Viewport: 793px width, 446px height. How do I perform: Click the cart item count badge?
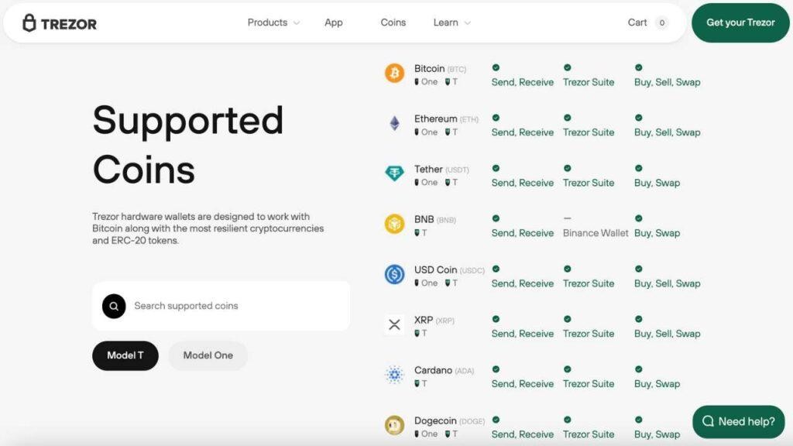click(x=662, y=22)
